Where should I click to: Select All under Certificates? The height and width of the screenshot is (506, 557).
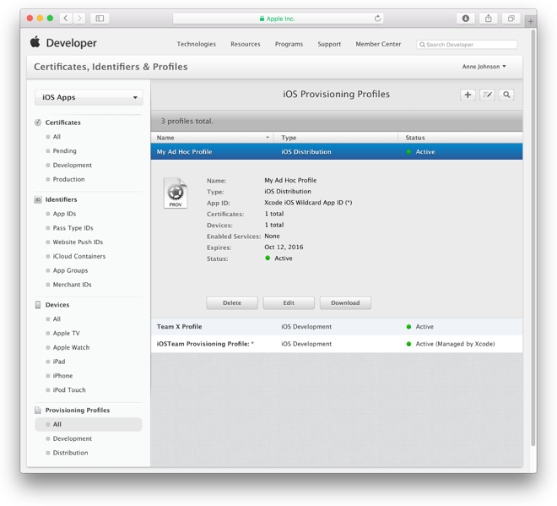pos(57,137)
